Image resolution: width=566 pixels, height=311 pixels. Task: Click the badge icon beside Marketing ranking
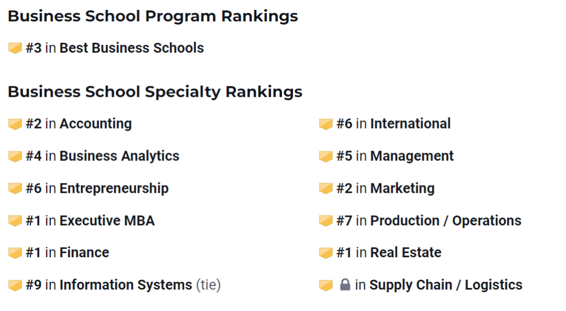tap(325, 188)
